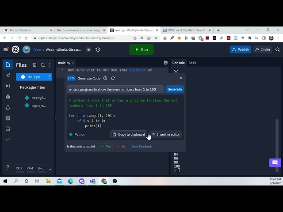
Task: Click the Generate button
Action: (x=175, y=89)
